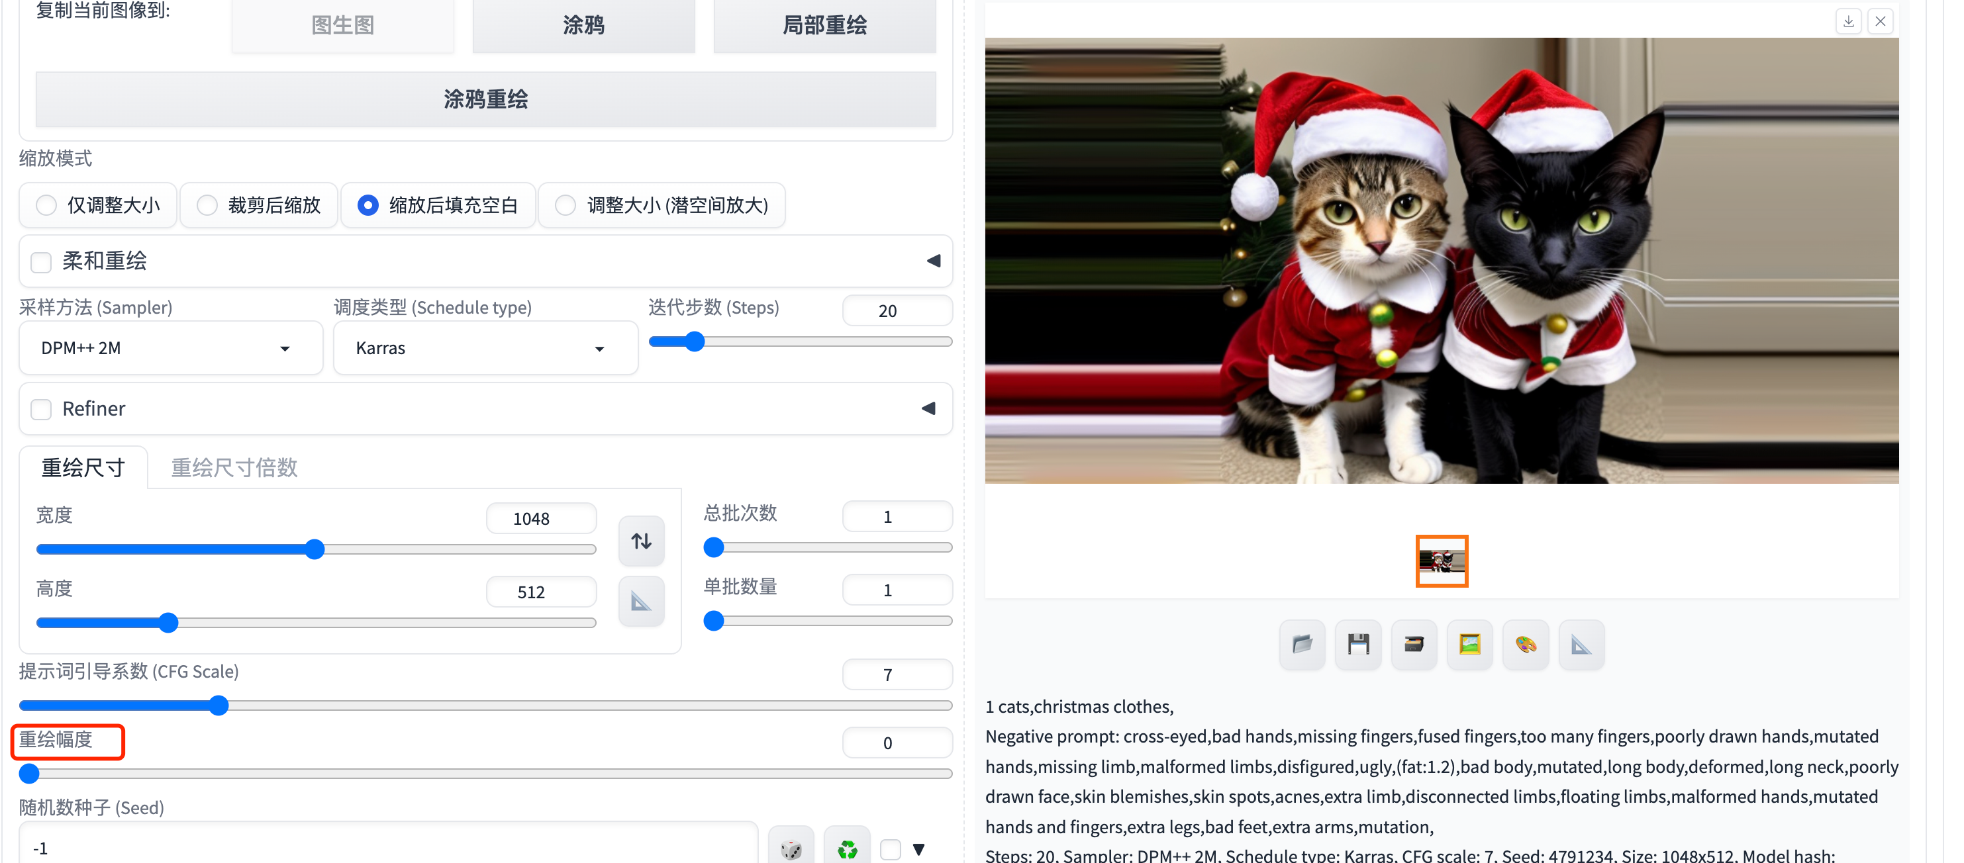Click the floppy disk save icon
The width and height of the screenshot is (1964, 863).
[x=1358, y=645]
